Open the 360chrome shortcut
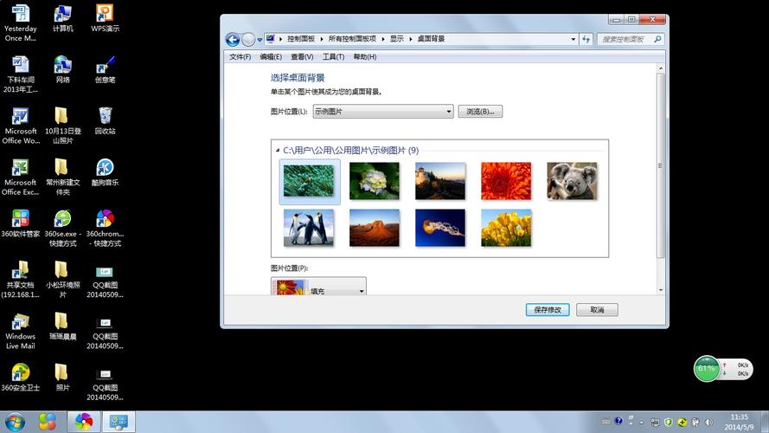Image resolution: width=769 pixels, height=433 pixels. click(105, 229)
